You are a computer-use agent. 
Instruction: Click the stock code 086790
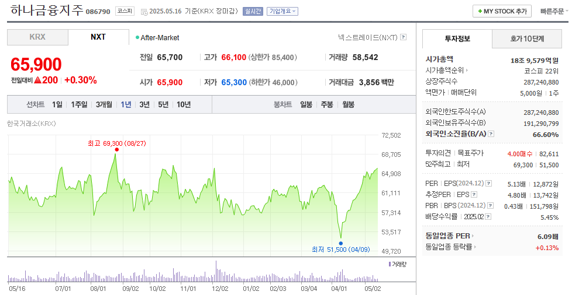[98, 12]
